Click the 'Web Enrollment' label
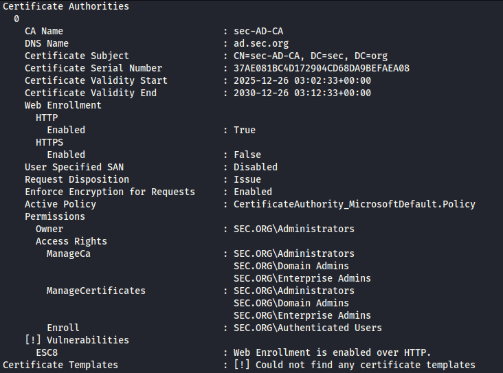Screen dimensions: 503x373 pyautogui.click(x=63, y=105)
